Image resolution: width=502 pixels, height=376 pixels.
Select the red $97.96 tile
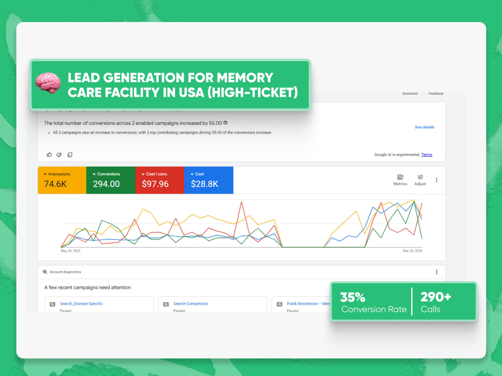160,180
